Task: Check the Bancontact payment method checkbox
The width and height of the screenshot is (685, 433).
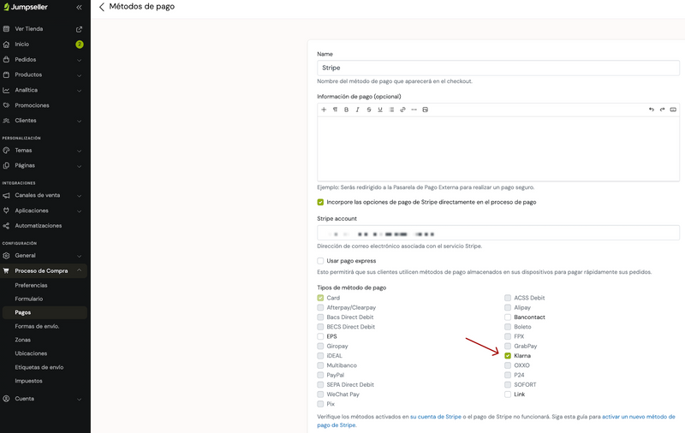Action: pyautogui.click(x=508, y=317)
